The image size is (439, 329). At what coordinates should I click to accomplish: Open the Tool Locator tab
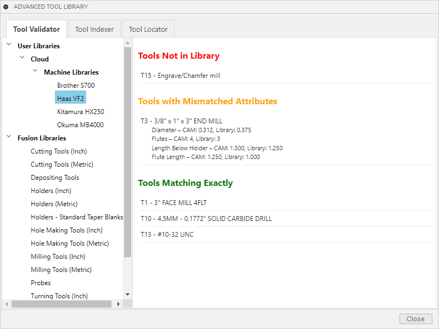[148, 29]
